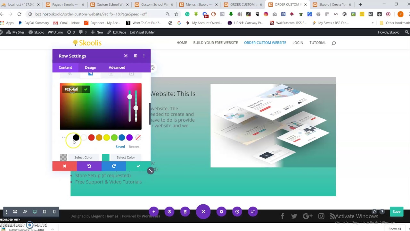
Task: Pick the white saved color swatch
Action: (x=84, y=138)
